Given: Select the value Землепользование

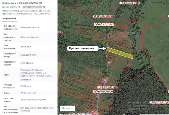Looking at the screenshot, I should [x=30, y=37].
